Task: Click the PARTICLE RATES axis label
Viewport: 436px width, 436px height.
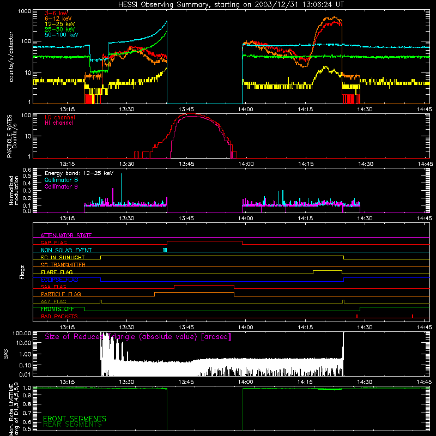Action: 11,136
